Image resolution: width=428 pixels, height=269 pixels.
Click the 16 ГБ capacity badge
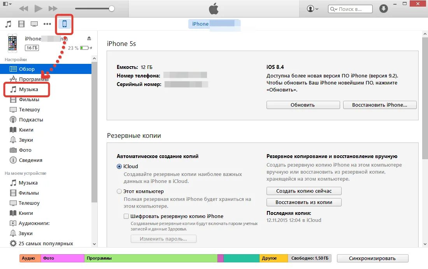pyautogui.click(x=32, y=48)
